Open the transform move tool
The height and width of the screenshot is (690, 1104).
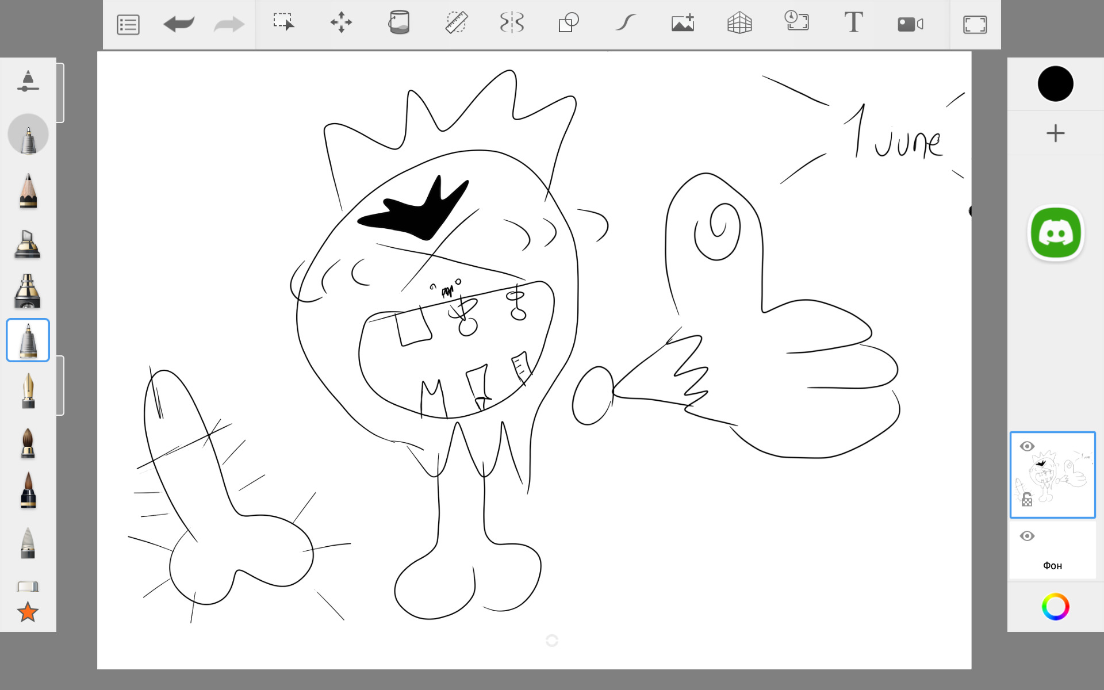tap(341, 23)
